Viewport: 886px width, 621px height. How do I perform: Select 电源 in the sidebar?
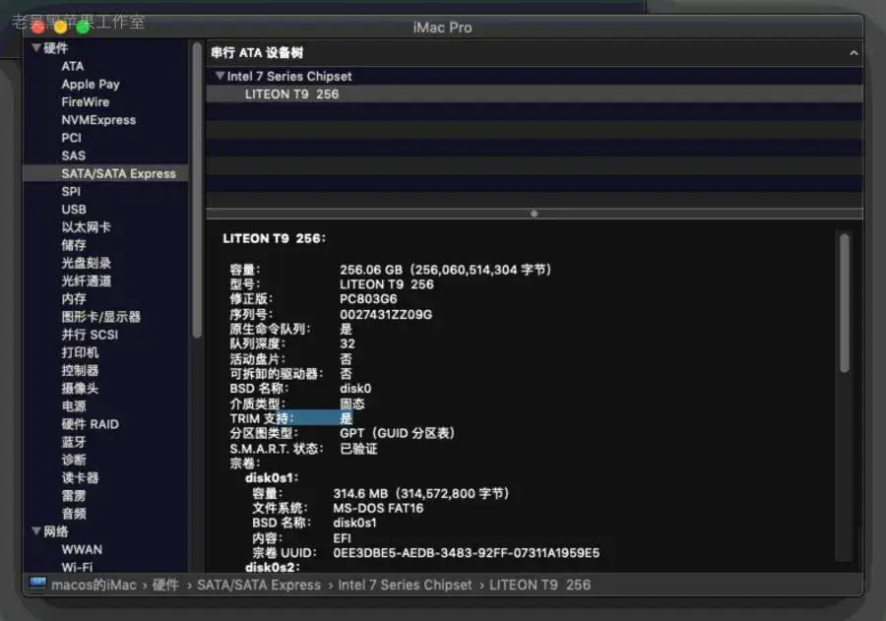[74, 406]
